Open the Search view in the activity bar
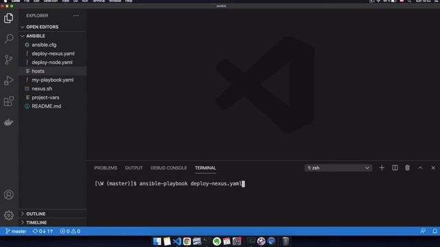This screenshot has height=247, width=440. click(x=9, y=38)
